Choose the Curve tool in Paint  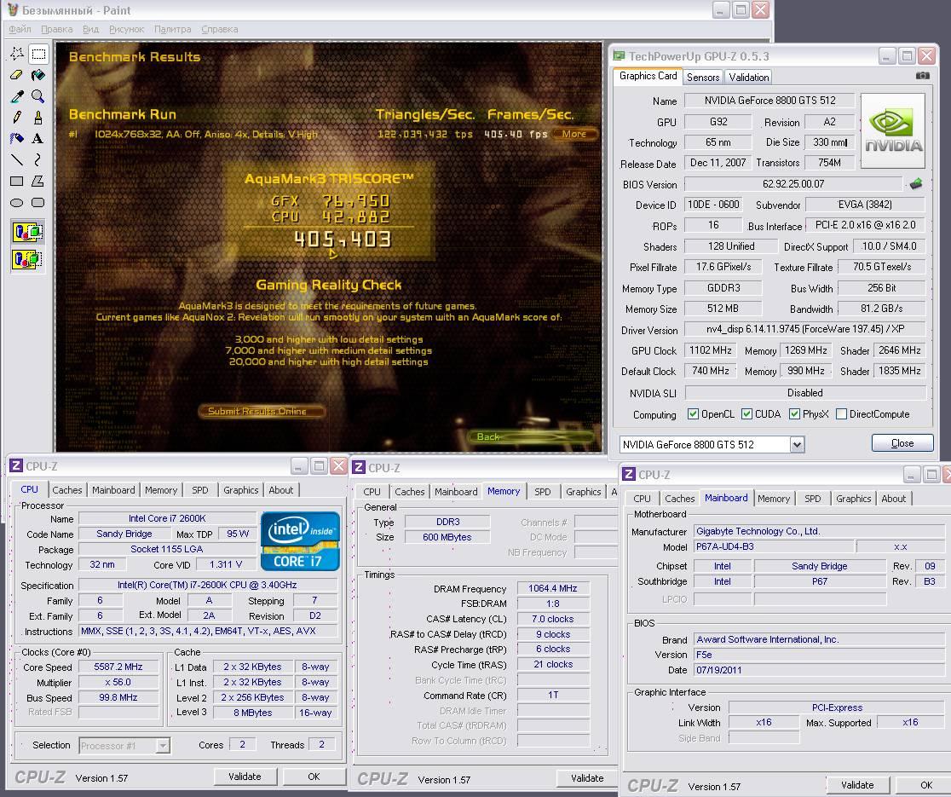point(38,160)
